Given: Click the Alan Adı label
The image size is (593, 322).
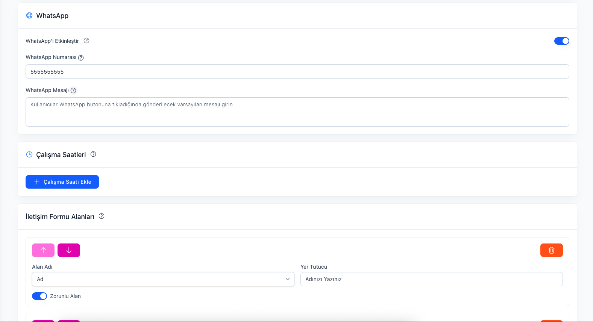Looking at the screenshot, I should point(42,267).
